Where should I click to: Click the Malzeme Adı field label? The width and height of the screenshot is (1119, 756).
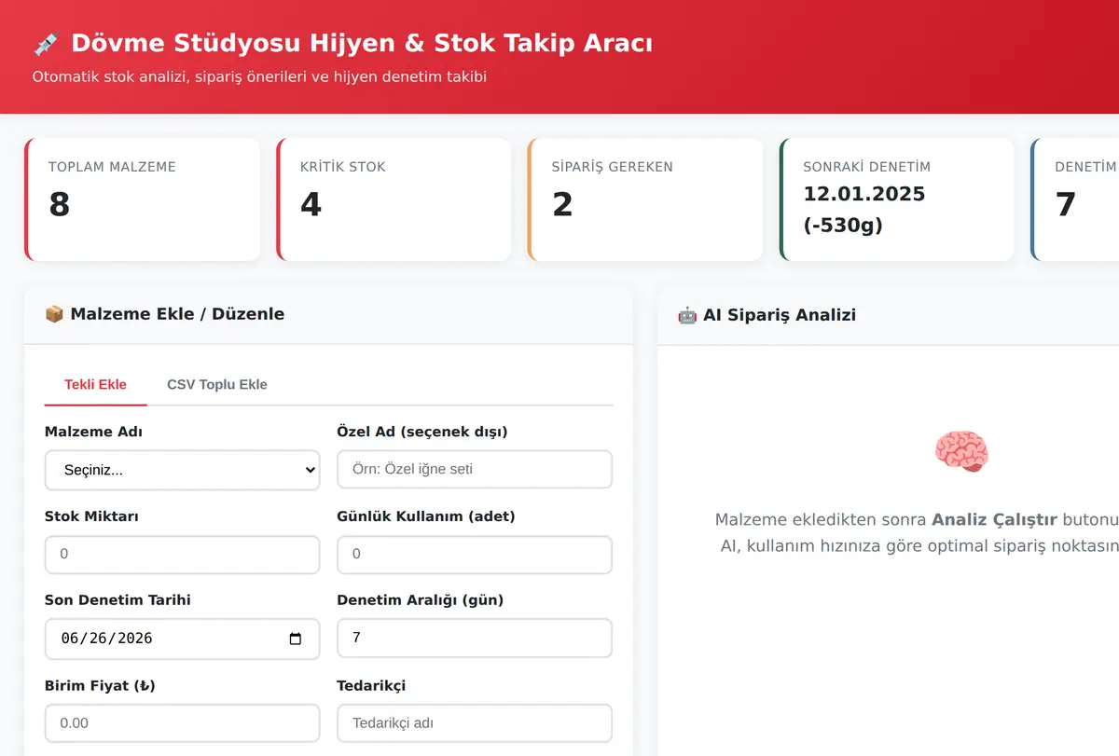[x=93, y=432]
